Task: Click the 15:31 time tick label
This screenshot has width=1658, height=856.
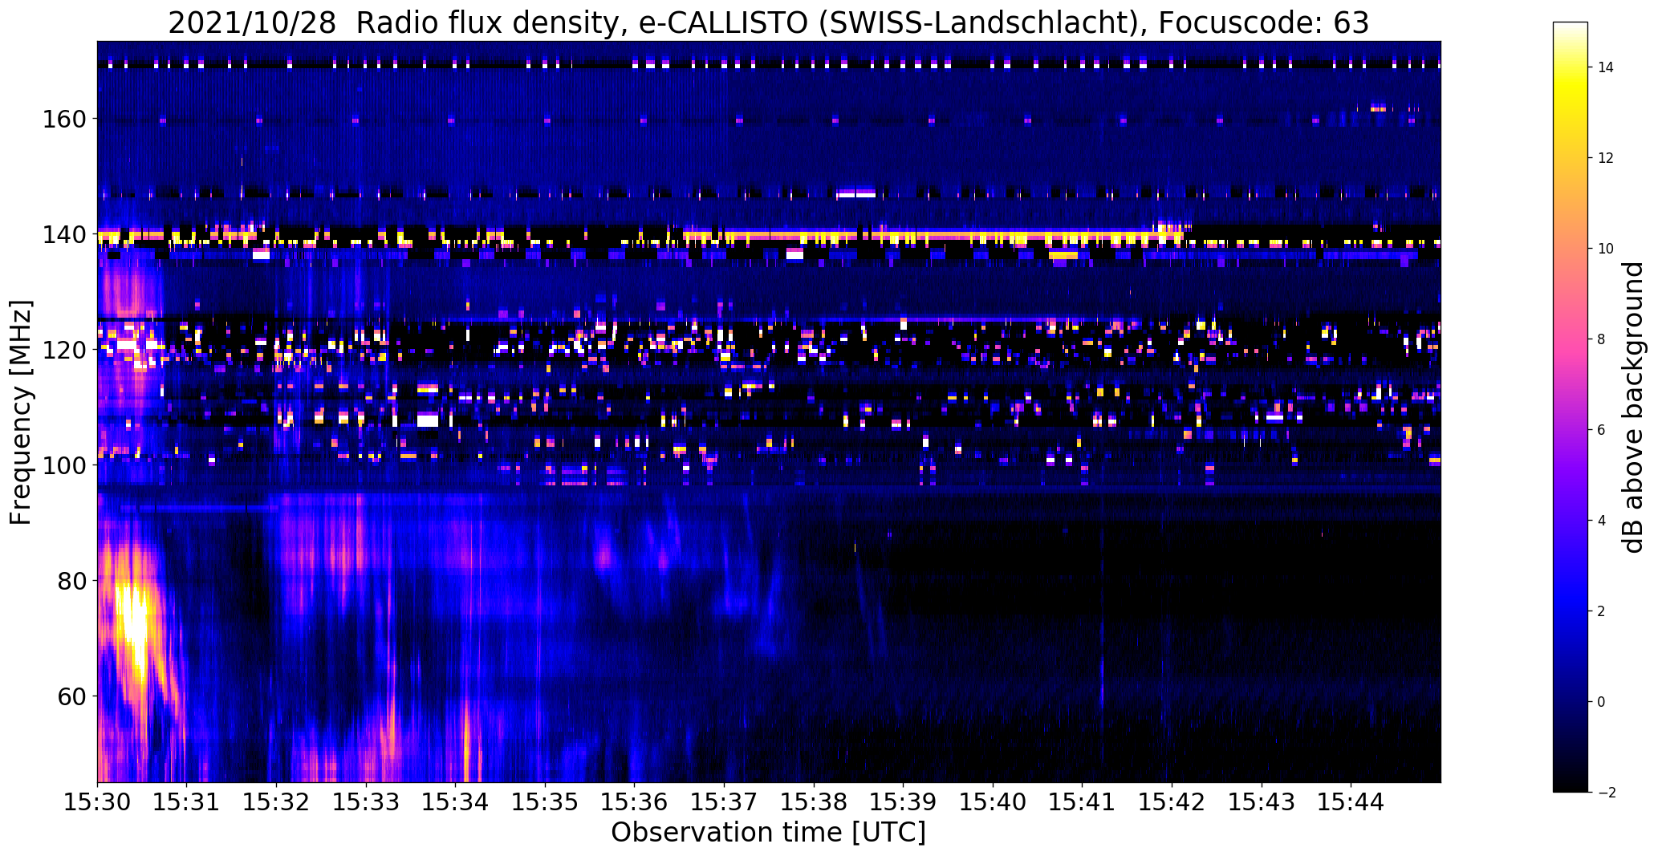Action: click(186, 801)
